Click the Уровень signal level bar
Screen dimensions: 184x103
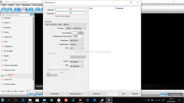pos(71,9)
